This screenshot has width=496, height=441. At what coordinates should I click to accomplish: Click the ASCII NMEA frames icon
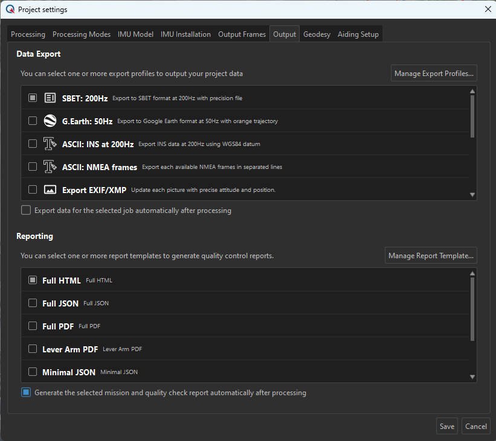pos(50,167)
